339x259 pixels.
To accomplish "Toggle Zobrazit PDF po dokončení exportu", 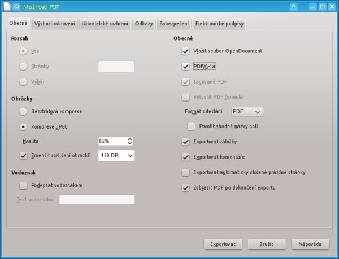I will click(x=185, y=188).
